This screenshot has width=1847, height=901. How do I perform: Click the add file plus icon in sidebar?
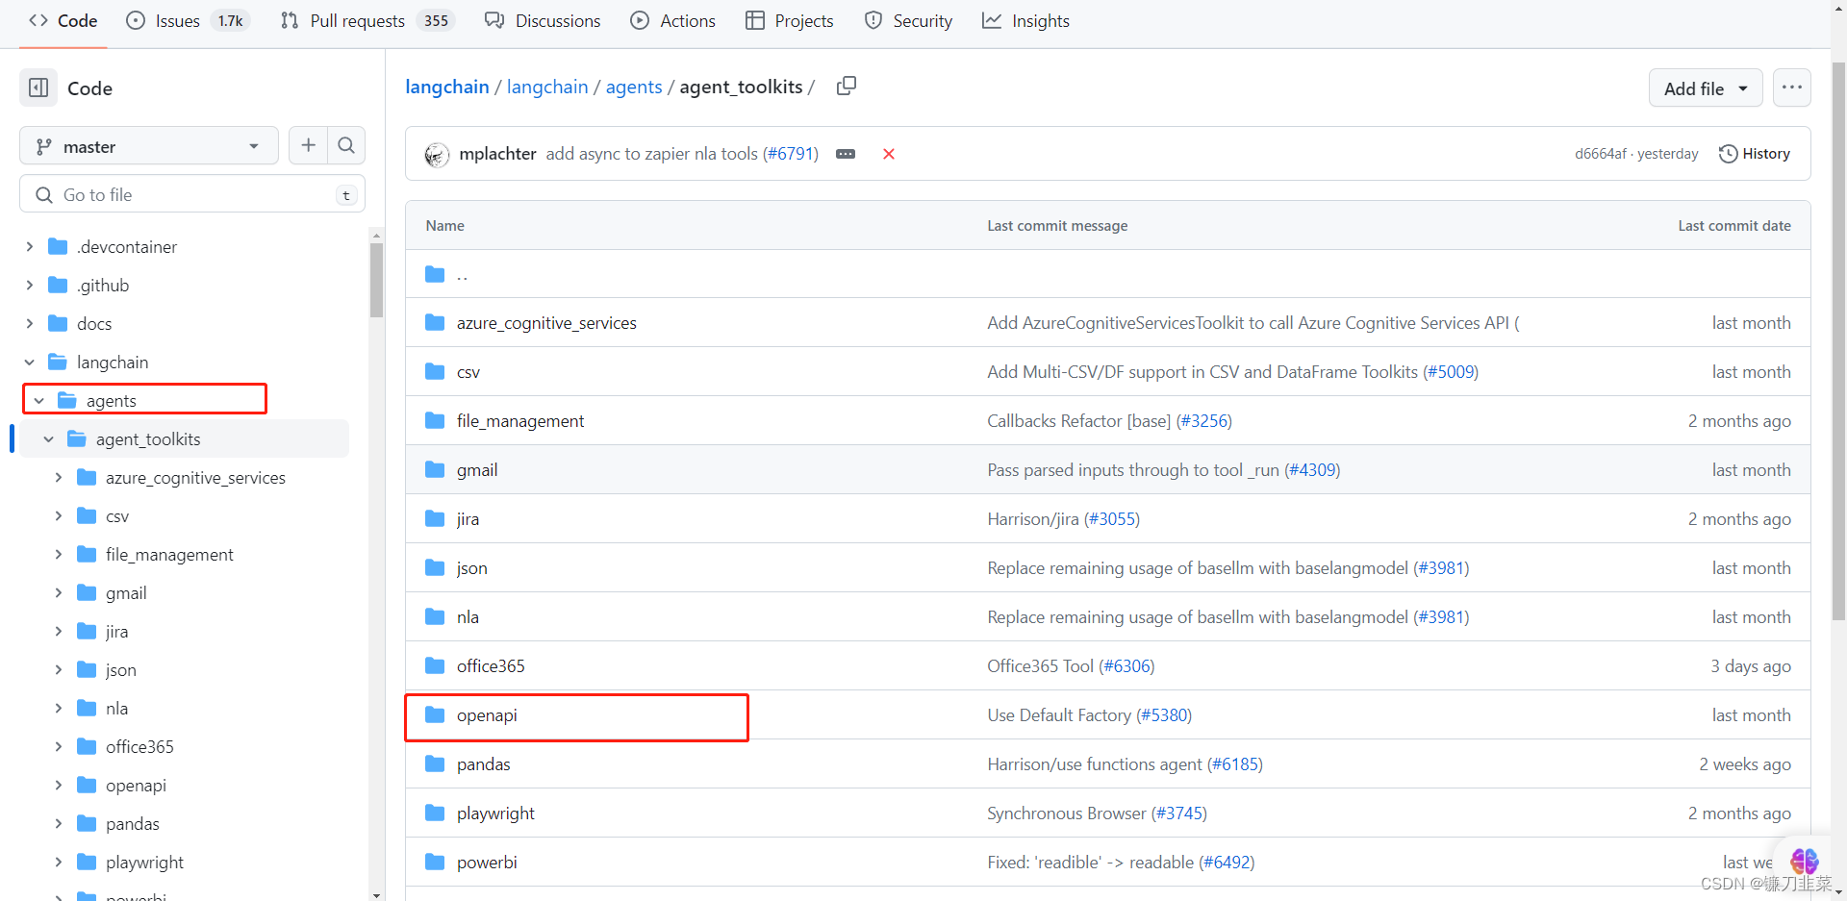[308, 145]
